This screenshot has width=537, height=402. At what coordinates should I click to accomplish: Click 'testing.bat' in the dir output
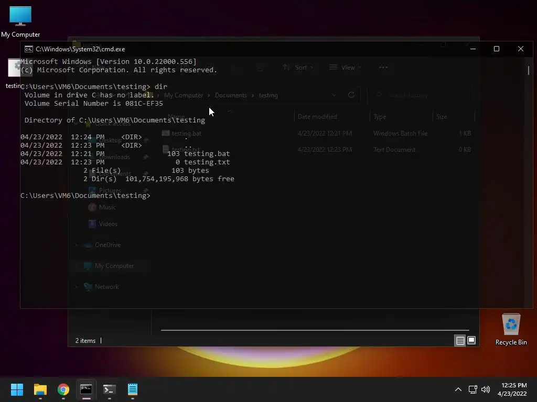(207, 154)
